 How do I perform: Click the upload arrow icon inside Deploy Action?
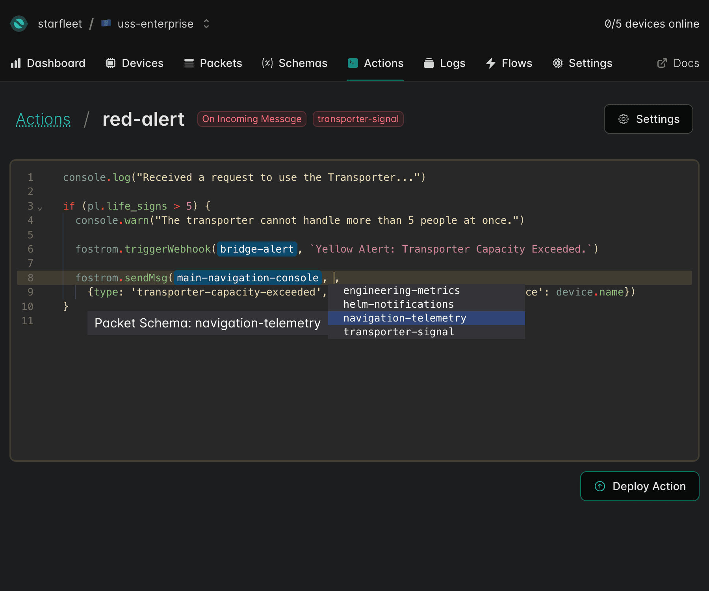[599, 486]
